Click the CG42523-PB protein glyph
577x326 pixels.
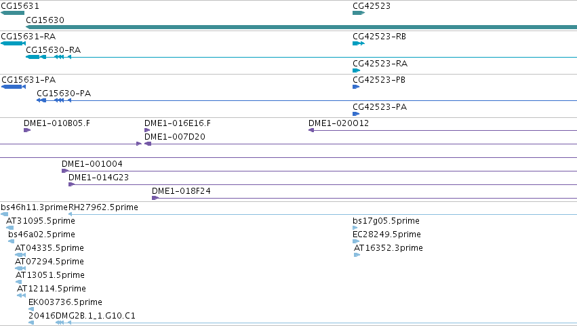[x=356, y=87]
